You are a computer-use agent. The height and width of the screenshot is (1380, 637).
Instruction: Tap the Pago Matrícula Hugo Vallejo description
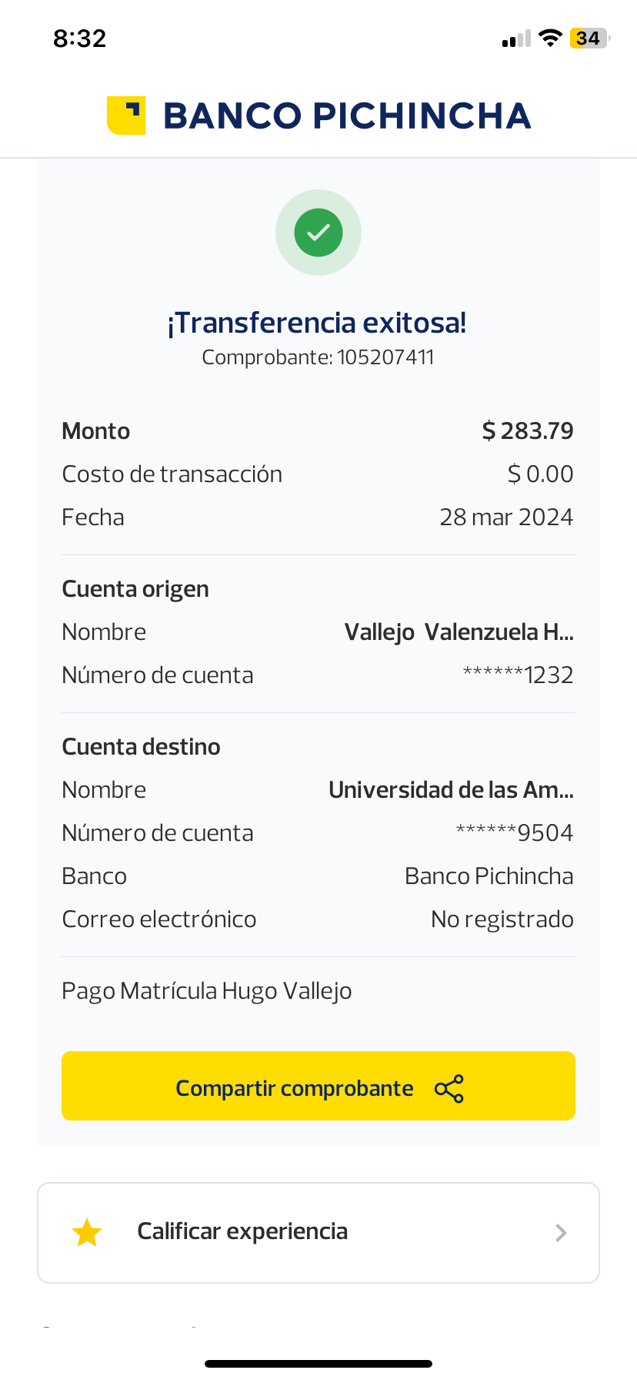pyautogui.click(x=207, y=991)
